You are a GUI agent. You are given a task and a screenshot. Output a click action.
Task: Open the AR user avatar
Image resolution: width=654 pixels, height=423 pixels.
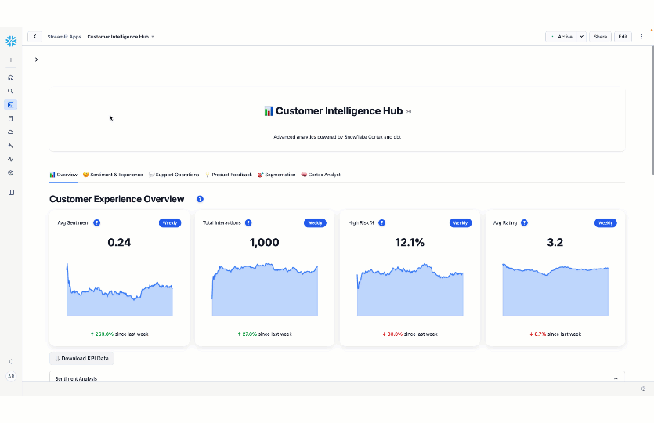pyautogui.click(x=11, y=376)
